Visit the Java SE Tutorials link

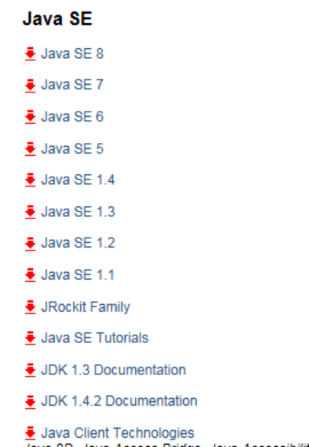[95, 338]
